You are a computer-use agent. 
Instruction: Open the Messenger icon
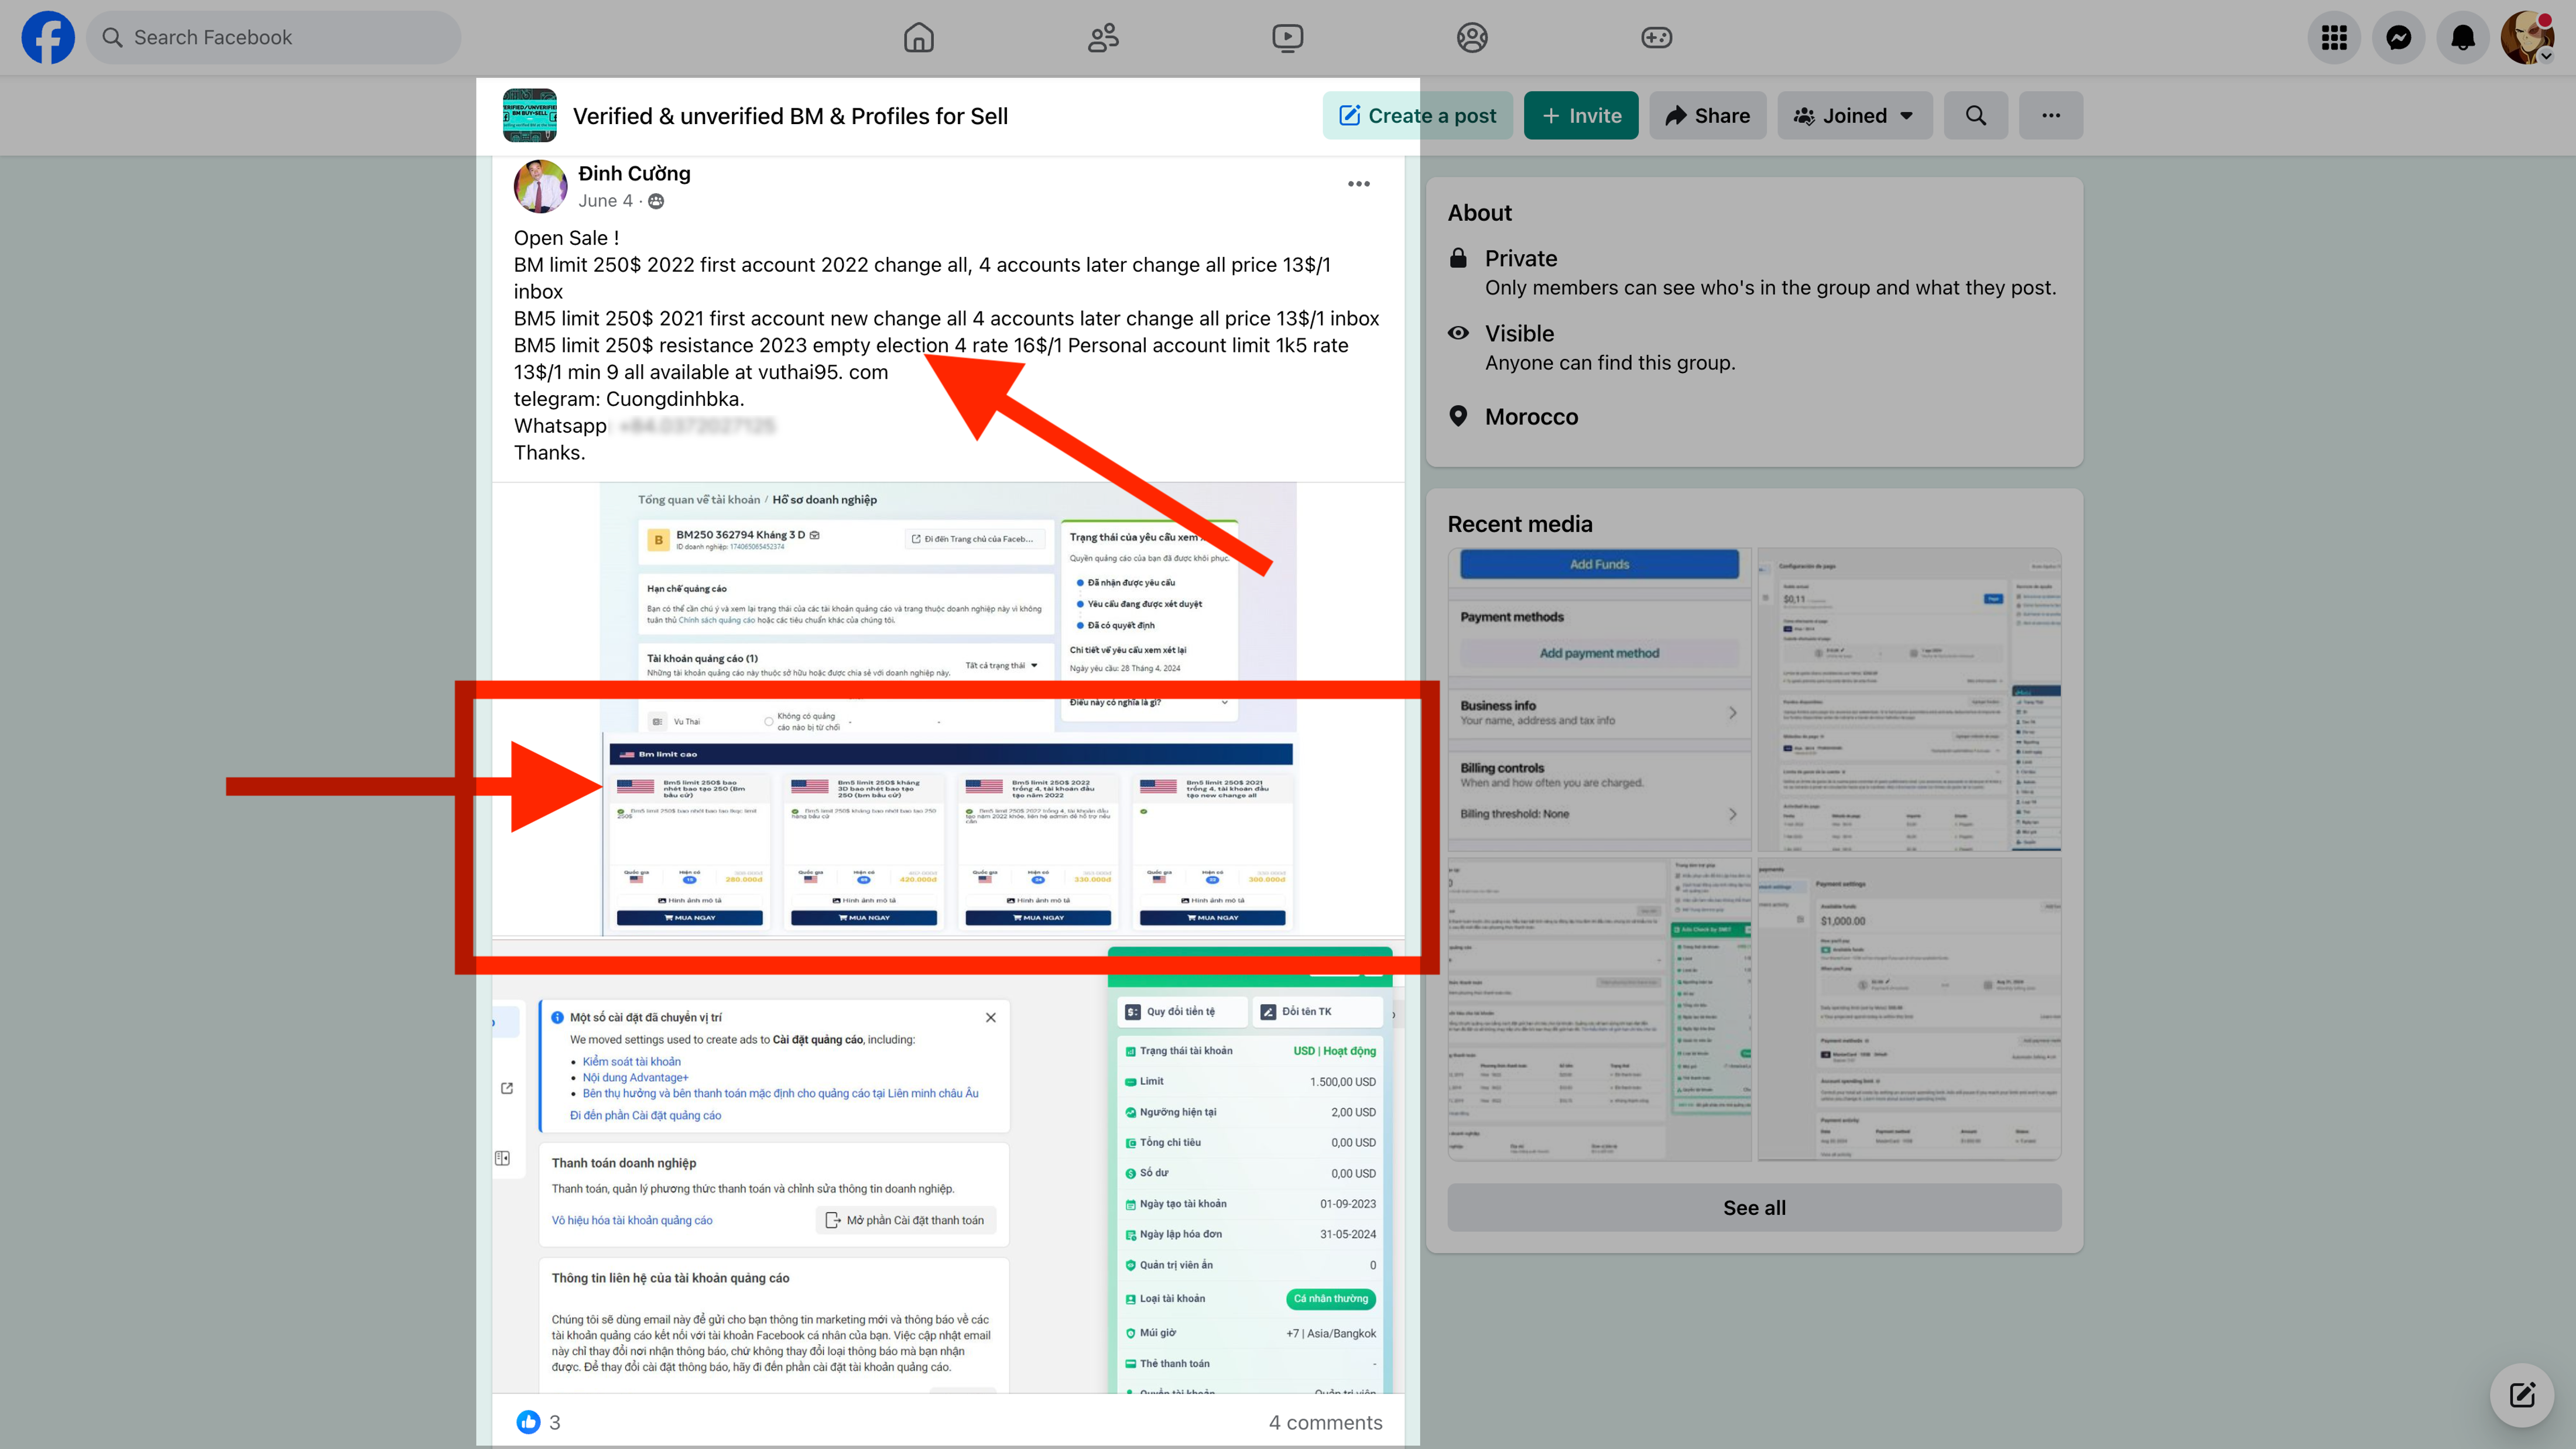coord(2398,37)
